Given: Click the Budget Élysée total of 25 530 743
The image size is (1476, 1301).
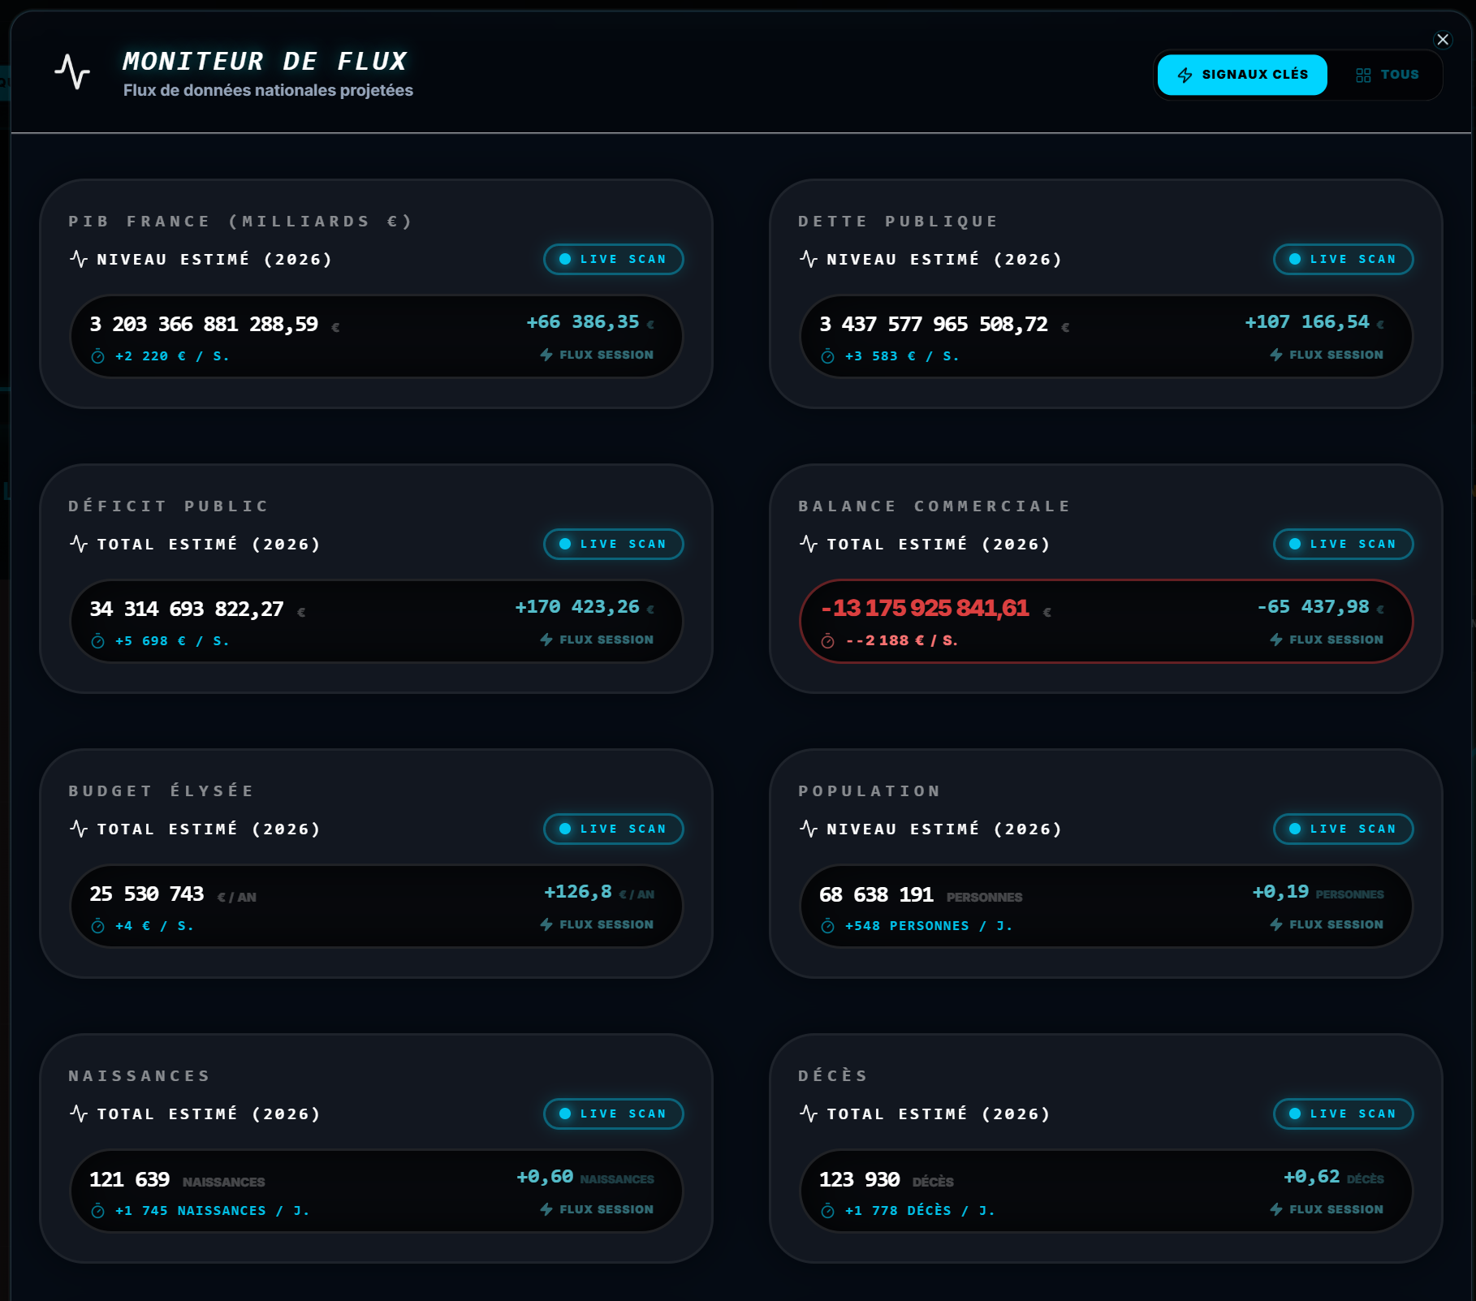Looking at the screenshot, I should pos(147,894).
